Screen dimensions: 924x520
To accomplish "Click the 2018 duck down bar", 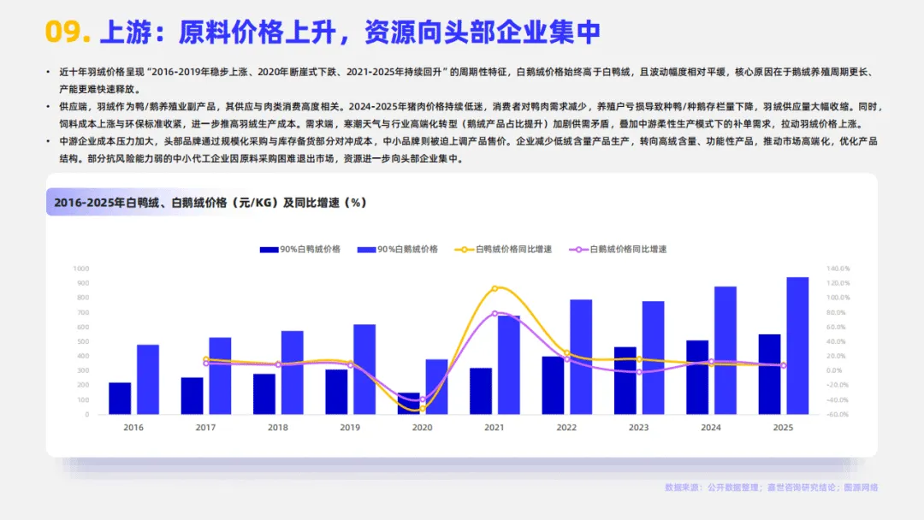I will [x=264, y=394].
